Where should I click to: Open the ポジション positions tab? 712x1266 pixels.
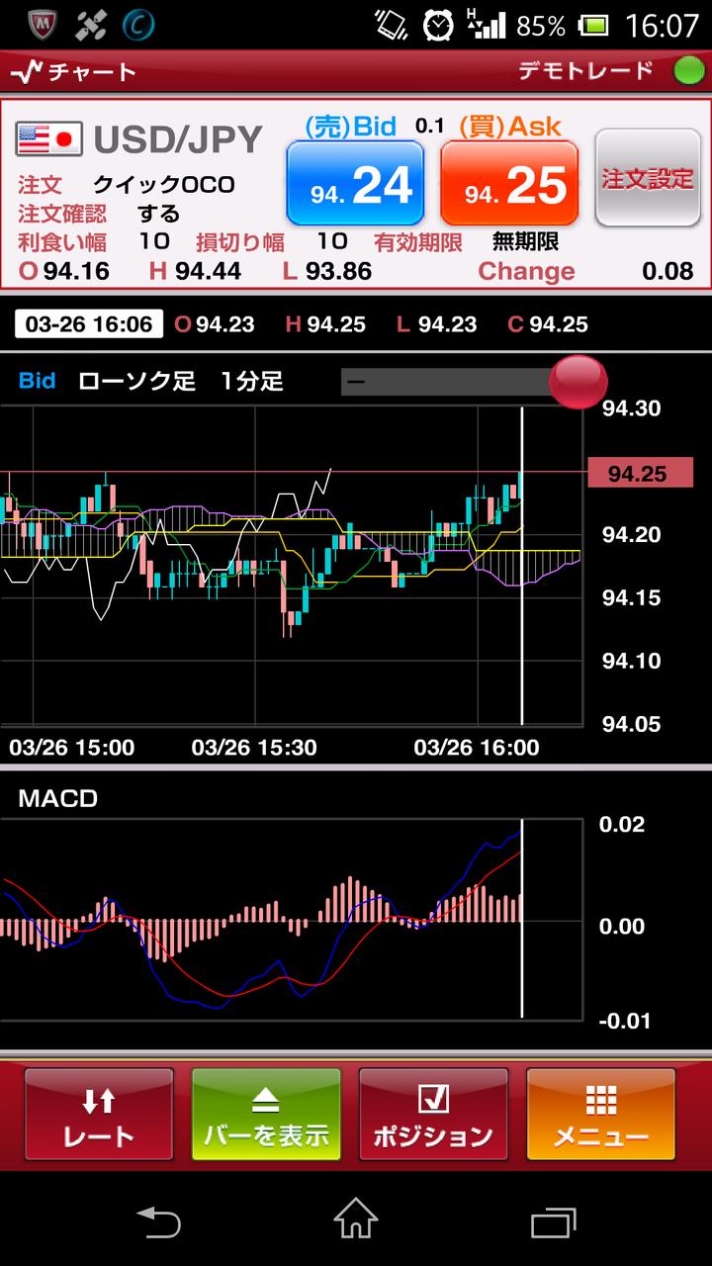[x=433, y=1115]
